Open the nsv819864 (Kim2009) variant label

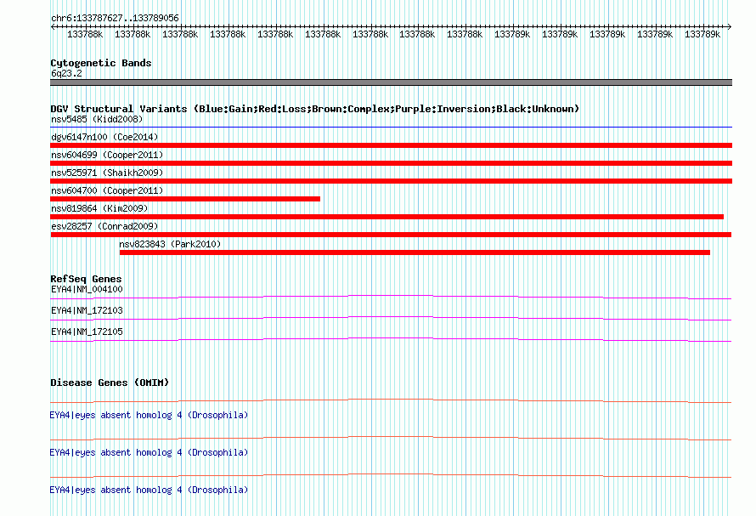pos(99,208)
